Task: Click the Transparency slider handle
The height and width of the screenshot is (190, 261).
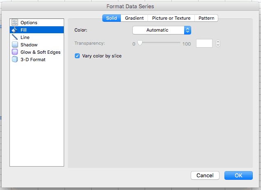Action: pos(139,43)
